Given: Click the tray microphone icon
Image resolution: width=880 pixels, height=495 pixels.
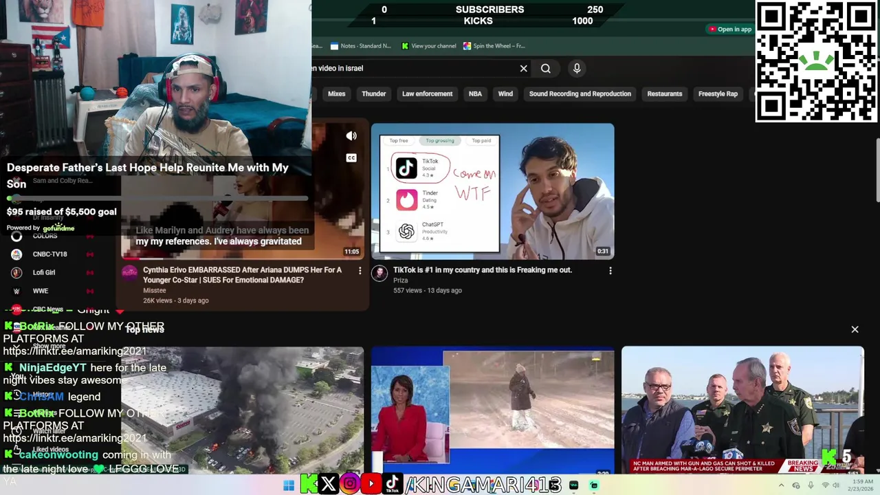Looking at the screenshot, I should point(811,485).
